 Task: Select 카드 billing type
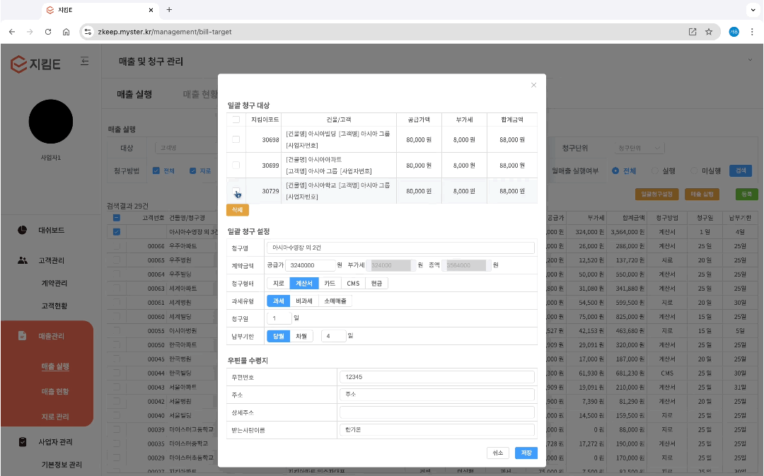(x=330, y=283)
